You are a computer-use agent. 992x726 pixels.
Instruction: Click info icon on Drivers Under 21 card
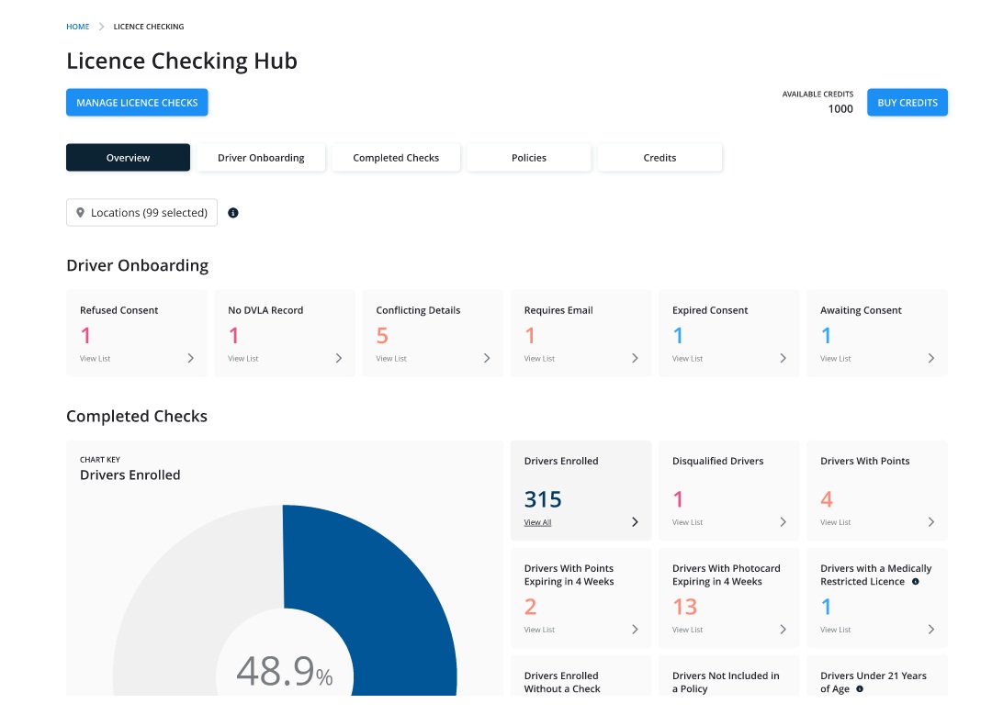click(860, 689)
